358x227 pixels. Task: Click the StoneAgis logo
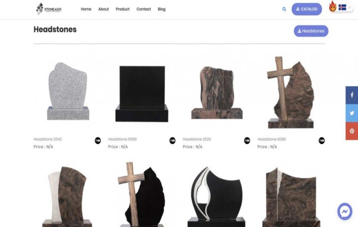pos(49,9)
